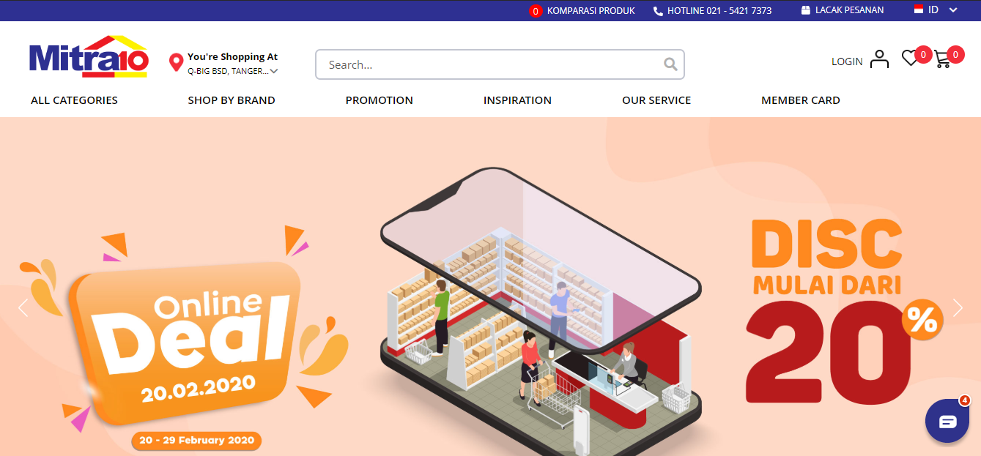This screenshot has width=981, height=456.
Task: Click the Lacak Pesanan package icon
Action: [x=806, y=10]
